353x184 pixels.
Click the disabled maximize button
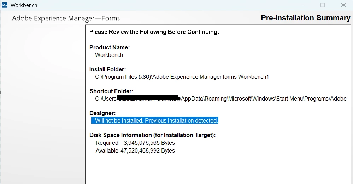coord(323,5)
